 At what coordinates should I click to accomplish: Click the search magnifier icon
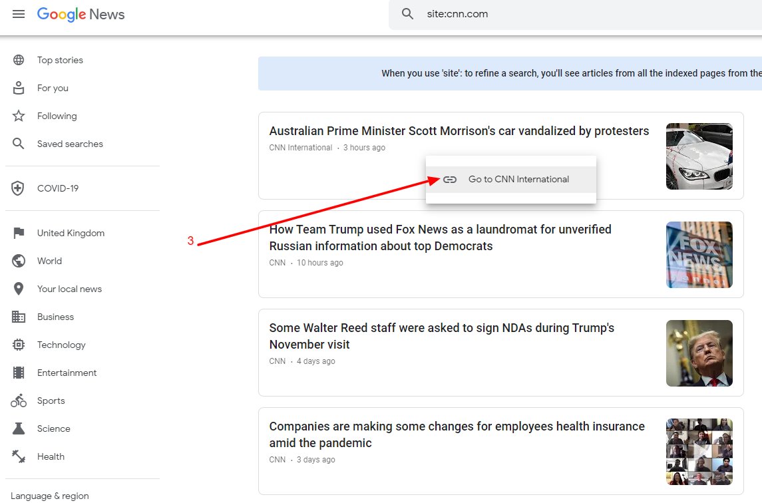407,13
